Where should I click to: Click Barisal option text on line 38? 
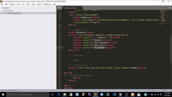click(x=99, y=45)
